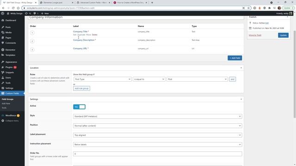Click the order handle for Company Description
This screenshot has height=166, width=296.
click(32, 41)
